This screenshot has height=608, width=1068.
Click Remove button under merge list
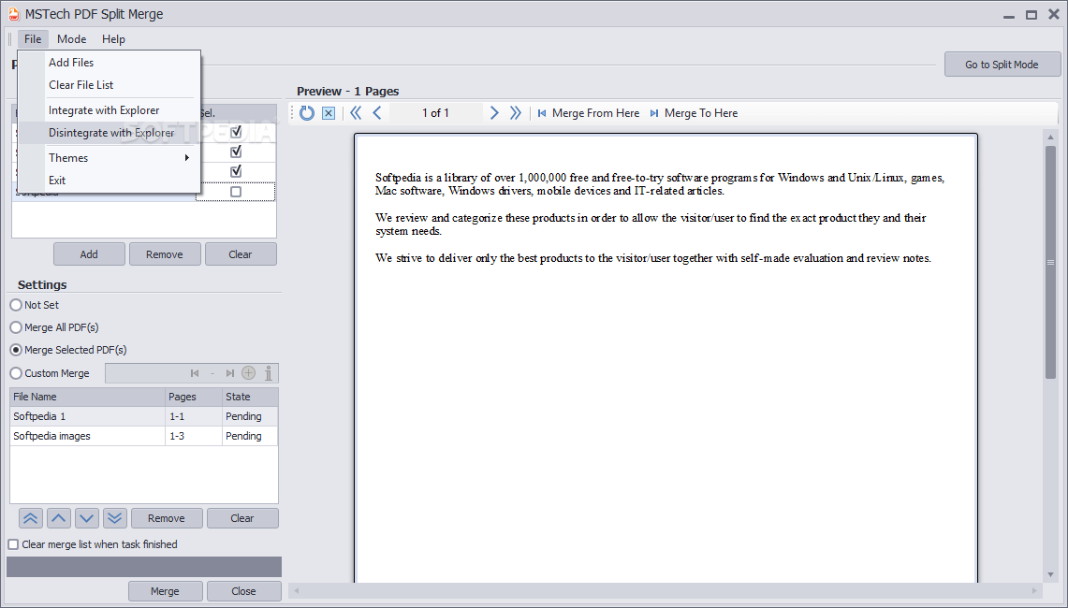167,518
